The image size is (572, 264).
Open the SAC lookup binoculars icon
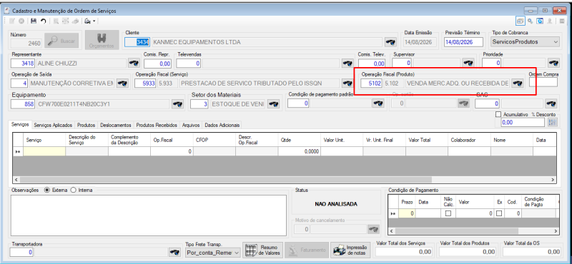[551, 103]
